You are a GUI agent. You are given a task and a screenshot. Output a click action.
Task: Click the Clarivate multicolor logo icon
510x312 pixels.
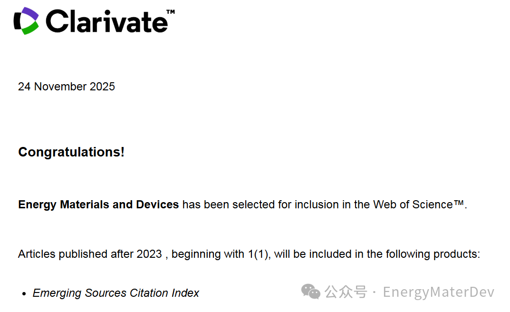26,21
